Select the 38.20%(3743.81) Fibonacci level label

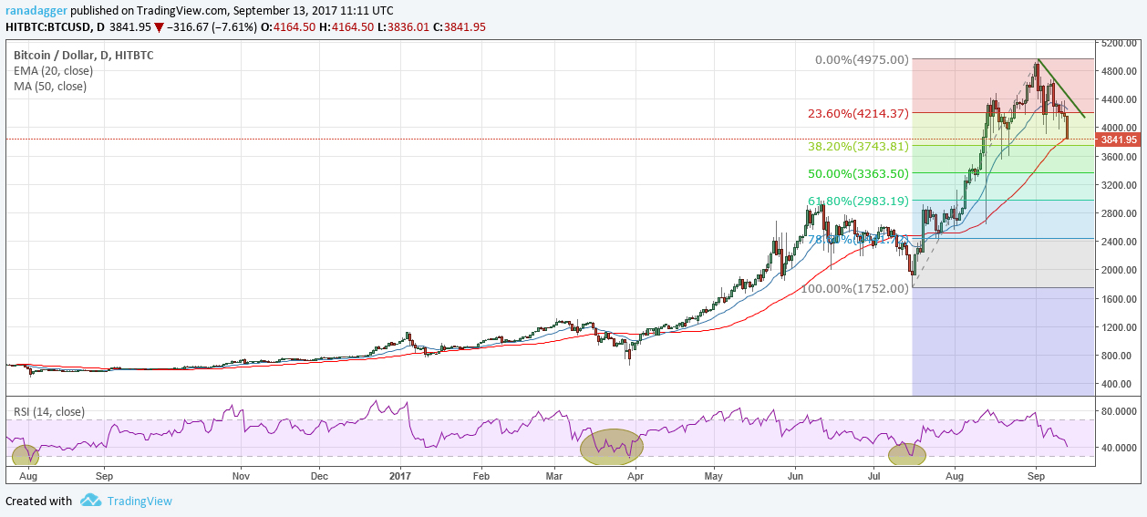click(858, 146)
